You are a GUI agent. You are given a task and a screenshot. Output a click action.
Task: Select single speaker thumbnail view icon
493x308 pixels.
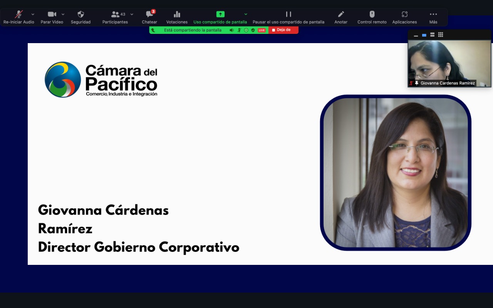[x=424, y=35]
